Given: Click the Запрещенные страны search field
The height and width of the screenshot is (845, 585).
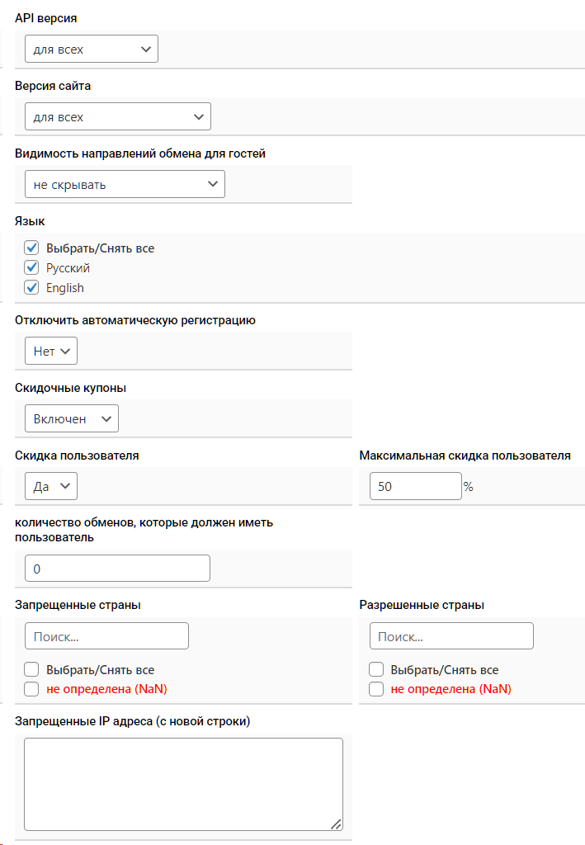Looking at the screenshot, I should pos(106,636).
